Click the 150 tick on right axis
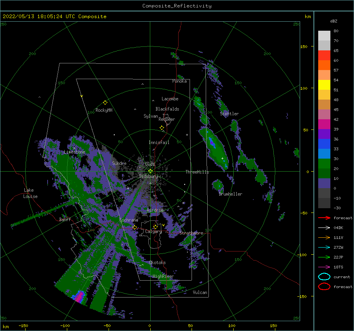 304,46
